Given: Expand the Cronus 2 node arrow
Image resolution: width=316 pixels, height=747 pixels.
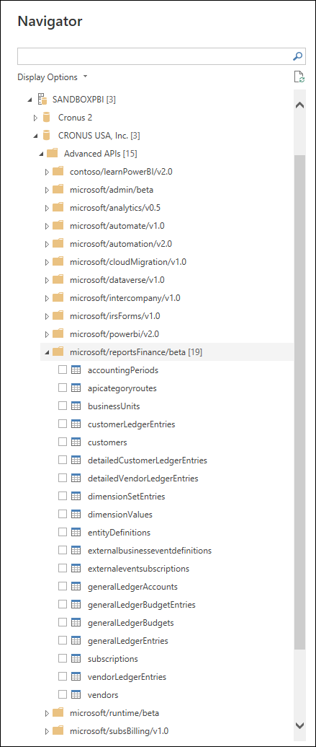Looking at the screenshot, I should (x=36, y=118).
